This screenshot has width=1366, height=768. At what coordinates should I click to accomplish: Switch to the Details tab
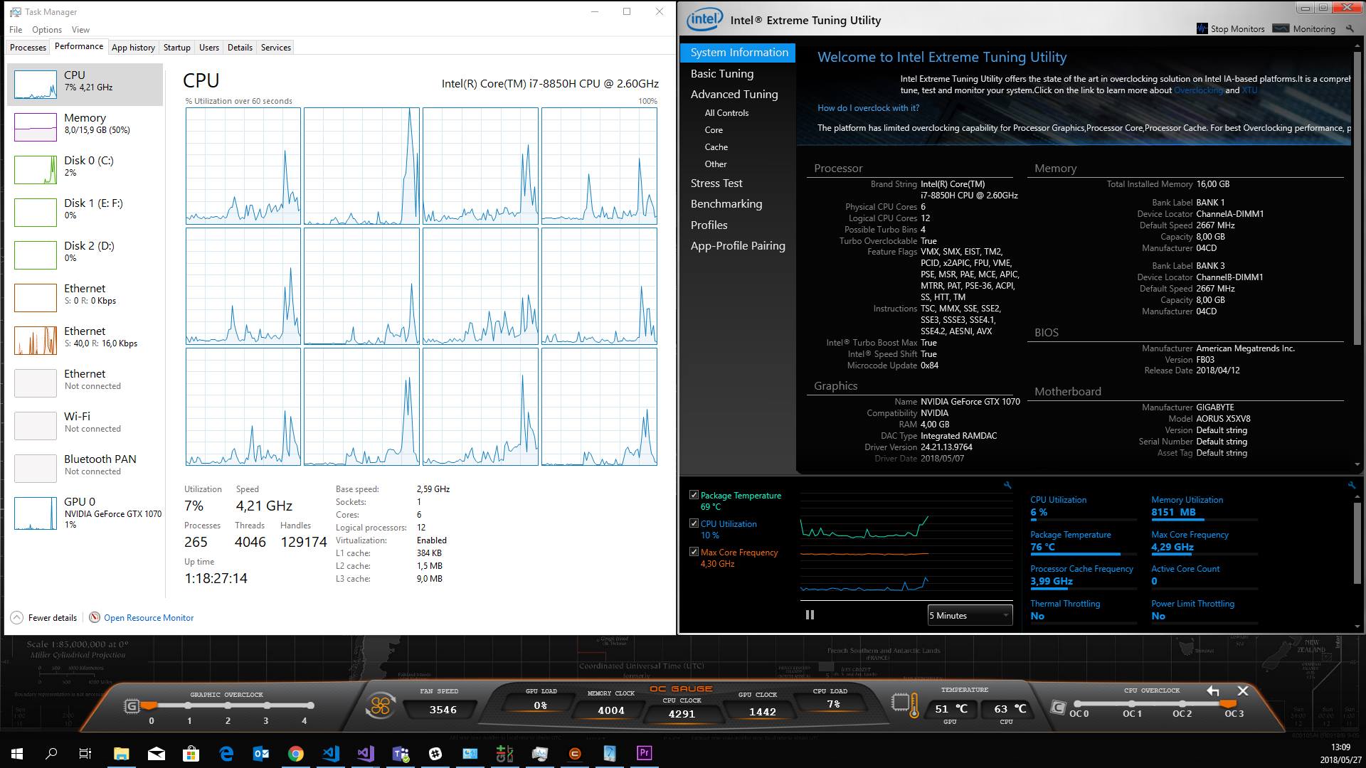point(240,48)
